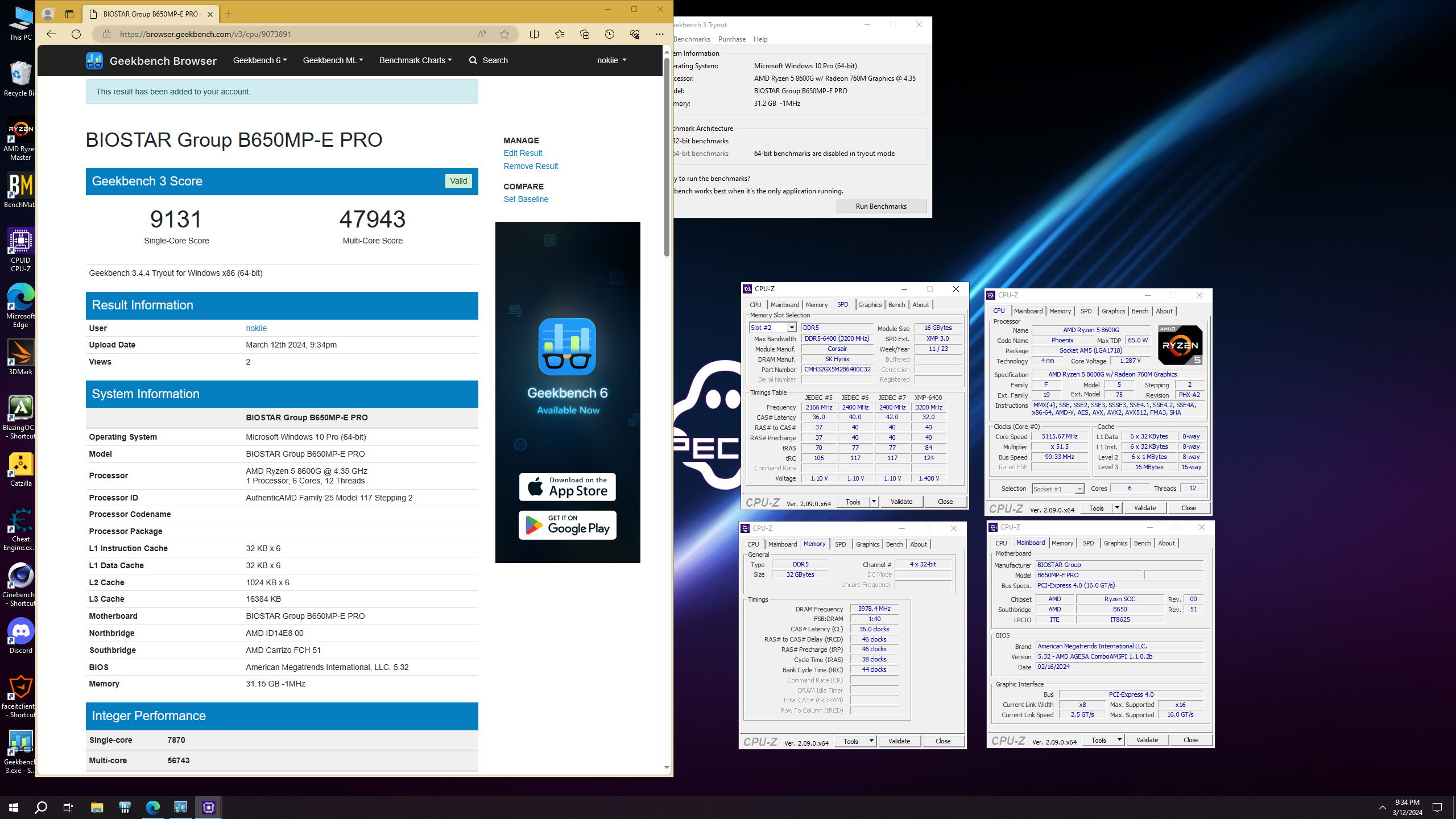Open Windows Start menu

click(14, 807)
